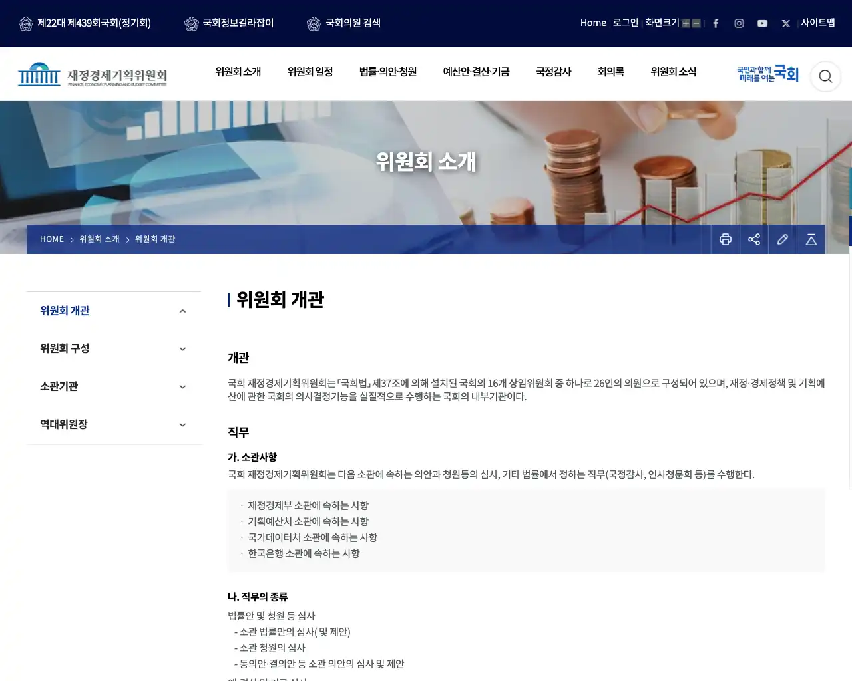The height and width of the screenshot is (681, 852).
Task: Open the 국회의원 검색 link
Action: 343,23
